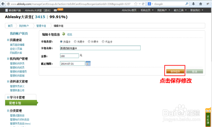Open 管理机构客服 in sidebar

pyautogui.click(x=17, y=76)
